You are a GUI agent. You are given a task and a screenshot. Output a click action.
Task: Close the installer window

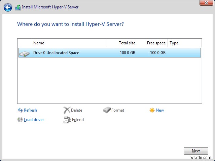pyautogui.click(x=204, y=3)
